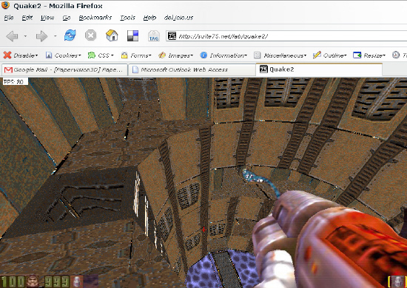
Task: Open the CSS dropdown menu
Action: point(101,55)
